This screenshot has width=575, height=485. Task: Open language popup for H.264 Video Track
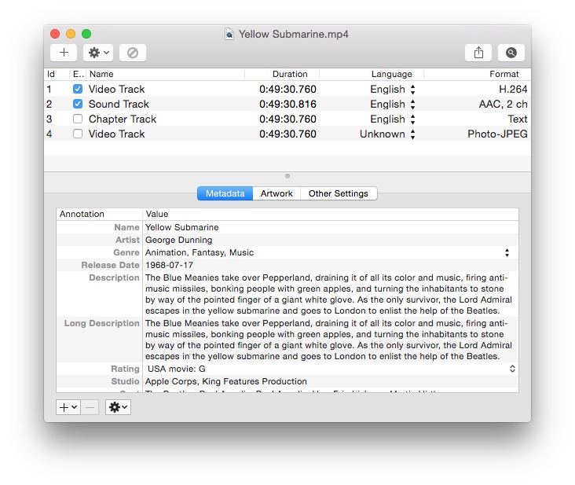coord(413,89)
